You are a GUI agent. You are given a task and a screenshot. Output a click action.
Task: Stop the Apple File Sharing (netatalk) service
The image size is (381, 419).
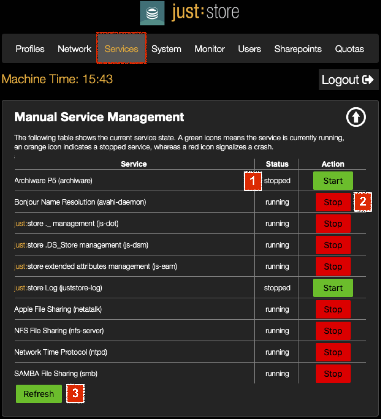click(333, 309)
